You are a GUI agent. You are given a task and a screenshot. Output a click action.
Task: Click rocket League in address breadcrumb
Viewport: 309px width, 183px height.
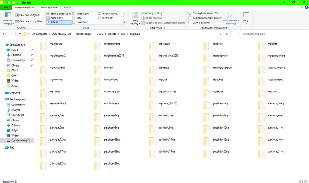coord(84,34)
